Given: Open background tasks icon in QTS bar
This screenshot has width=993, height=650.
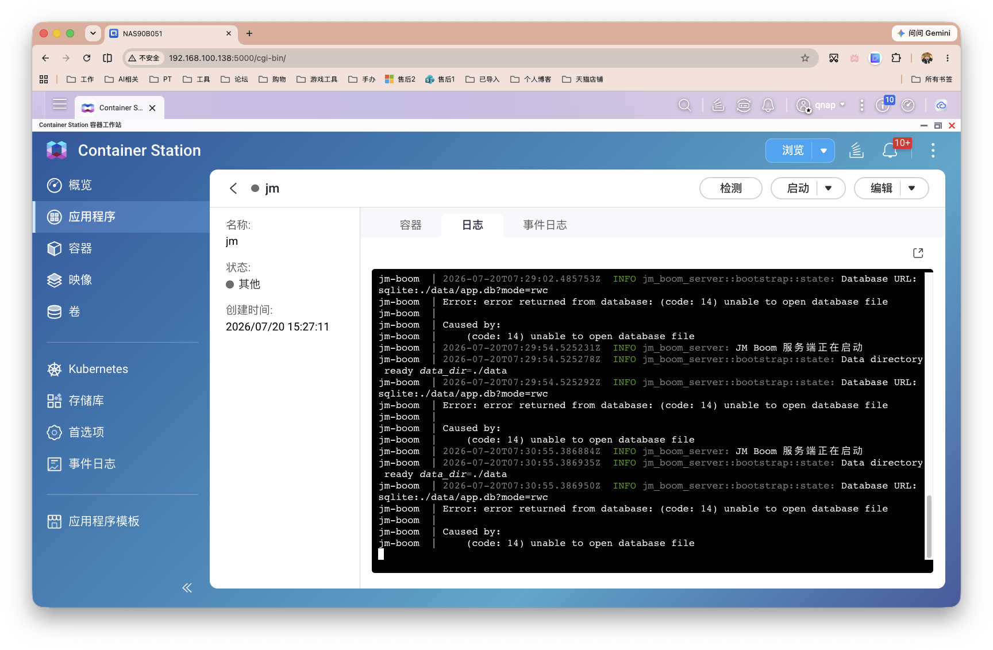Looking at the screenshot, I should click(x=718, y=105).
